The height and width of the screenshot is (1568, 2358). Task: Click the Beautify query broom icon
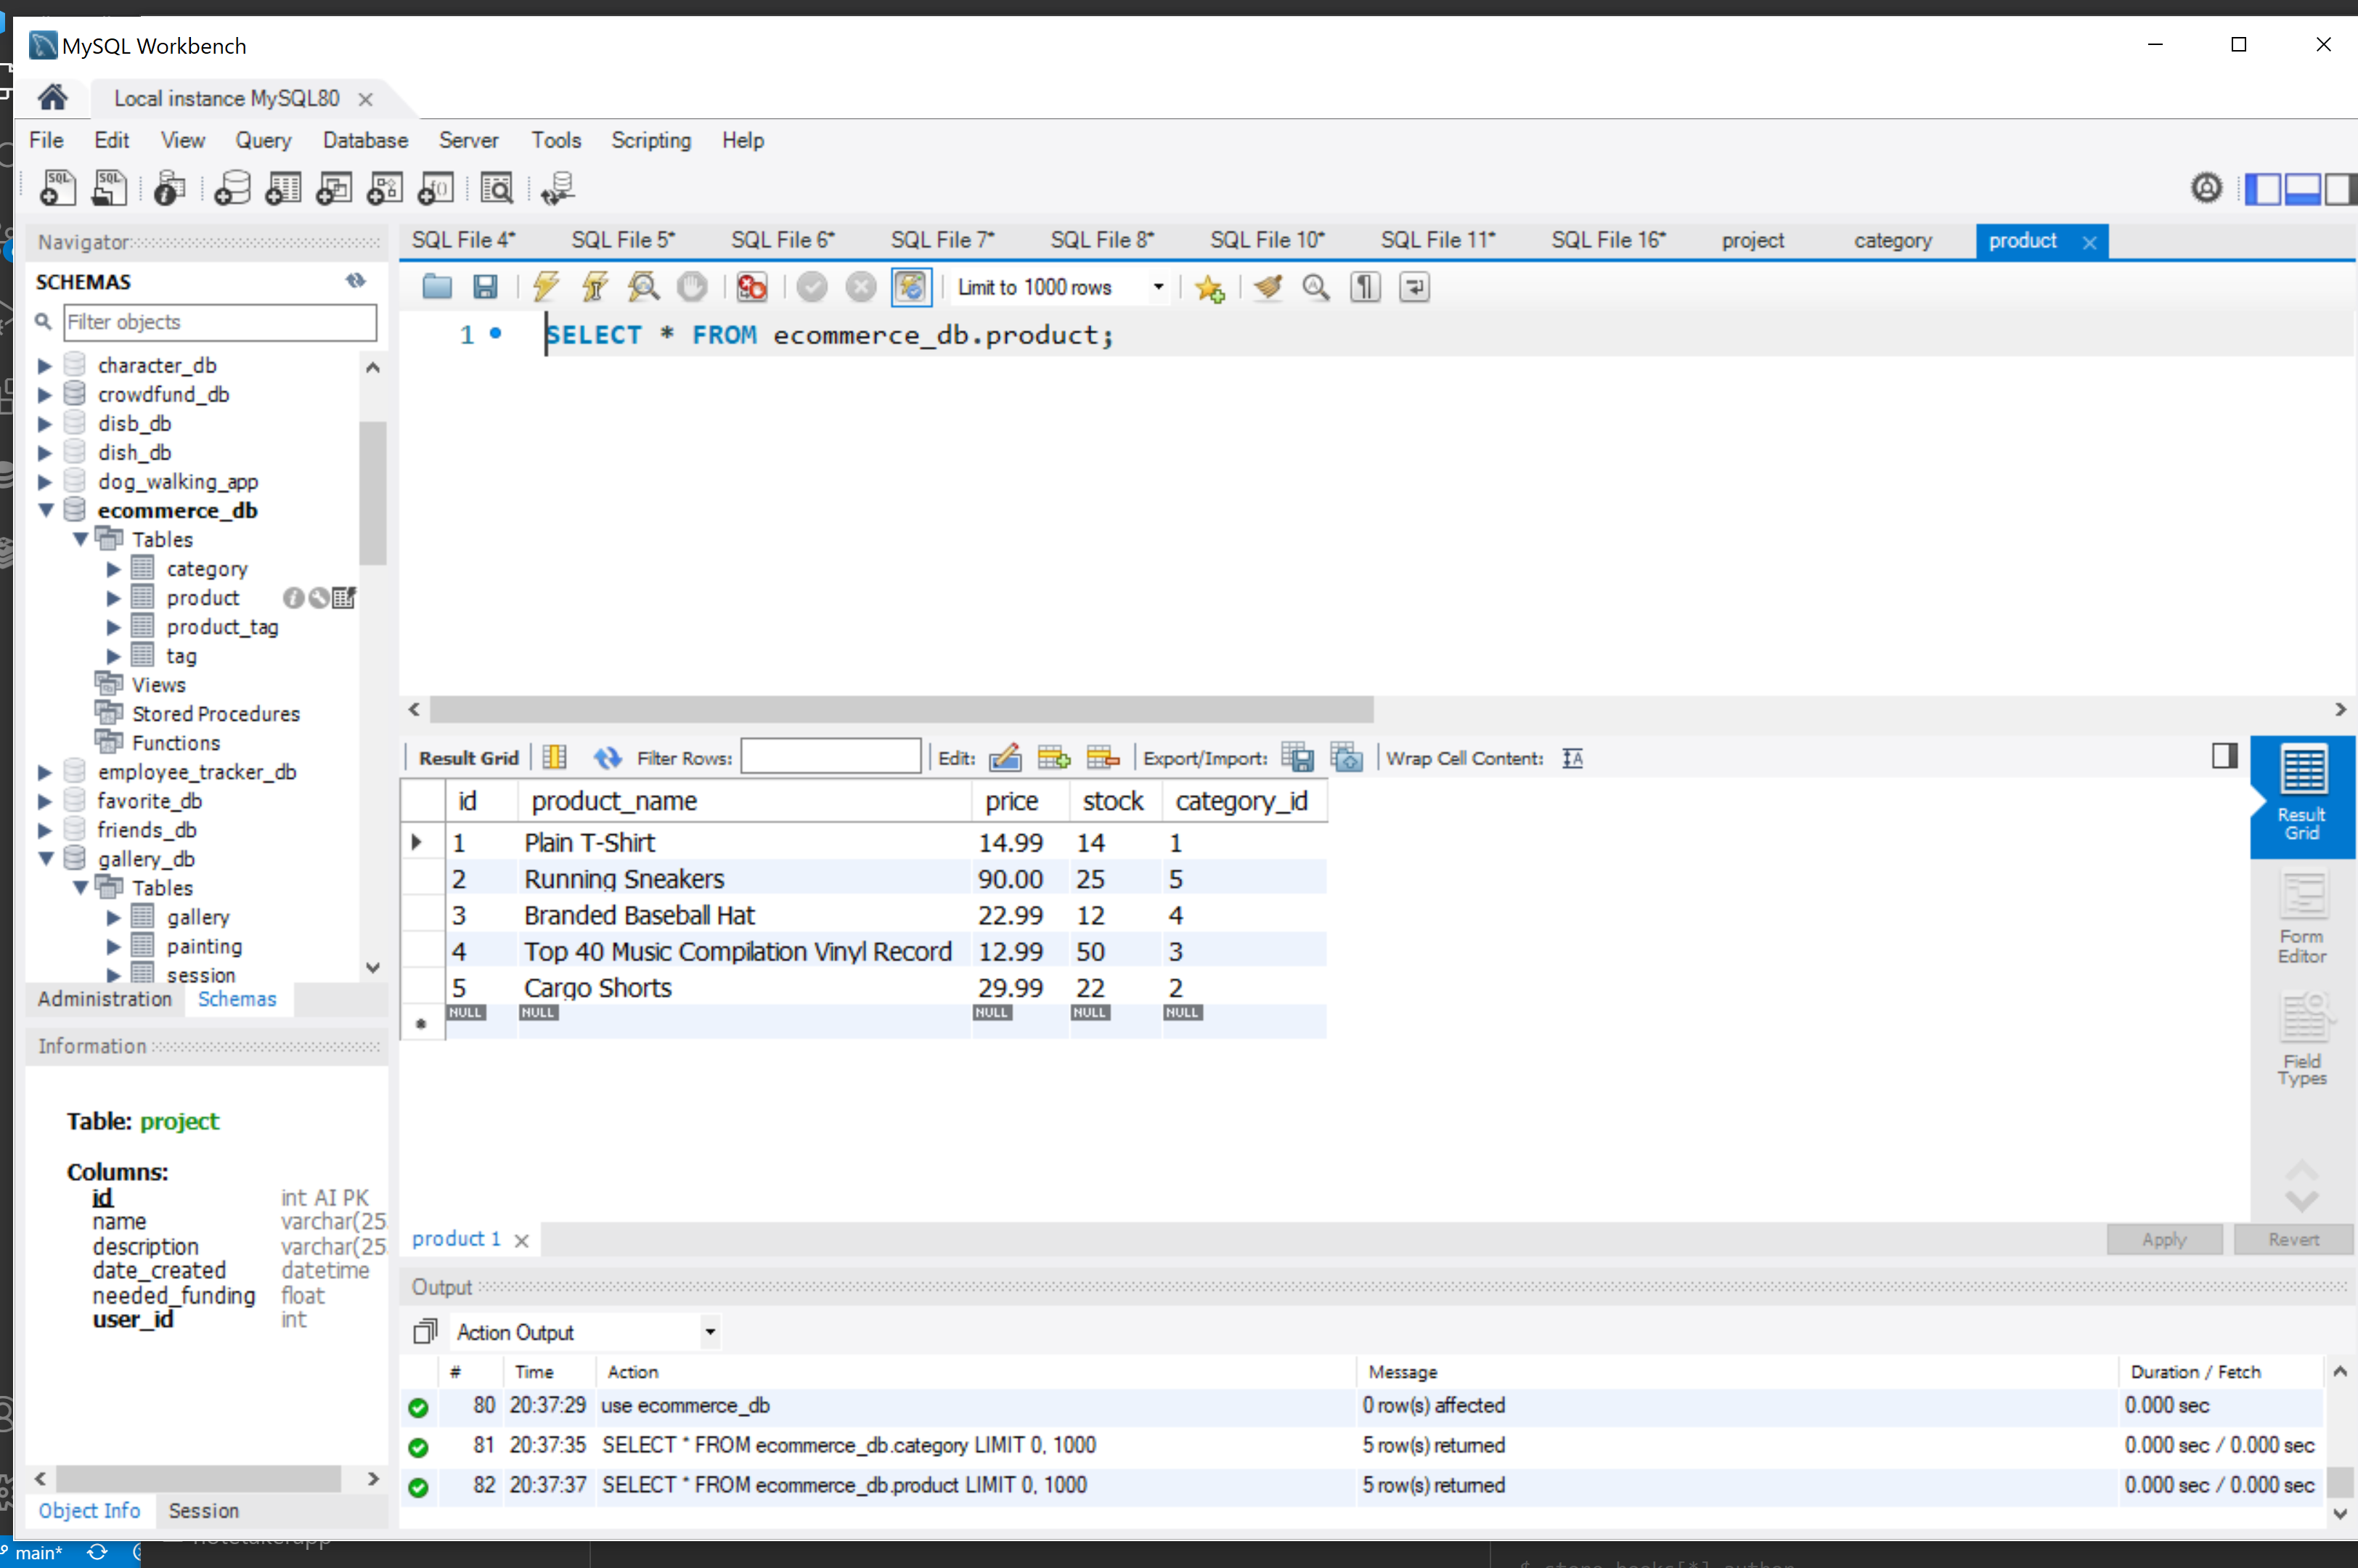pos(1268,287)
